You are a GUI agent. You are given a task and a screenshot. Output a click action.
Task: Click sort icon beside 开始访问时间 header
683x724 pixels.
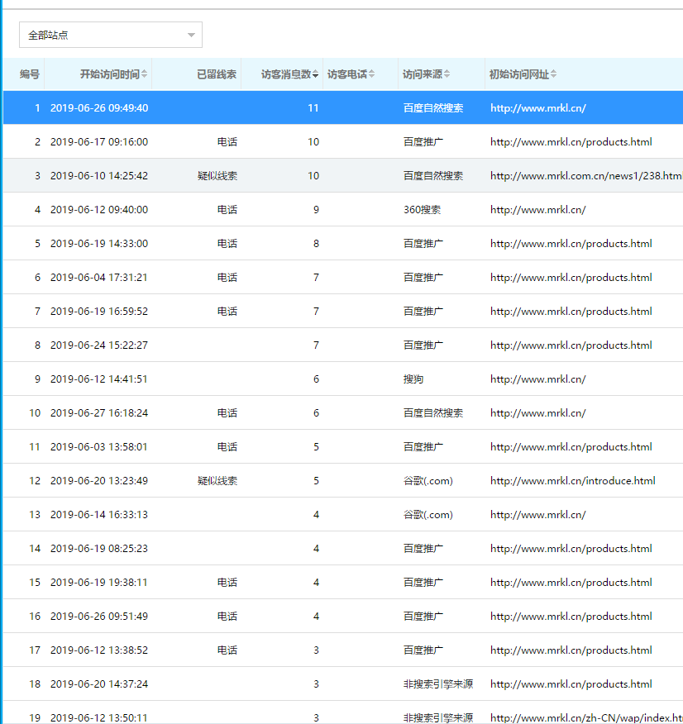(145, 74)
